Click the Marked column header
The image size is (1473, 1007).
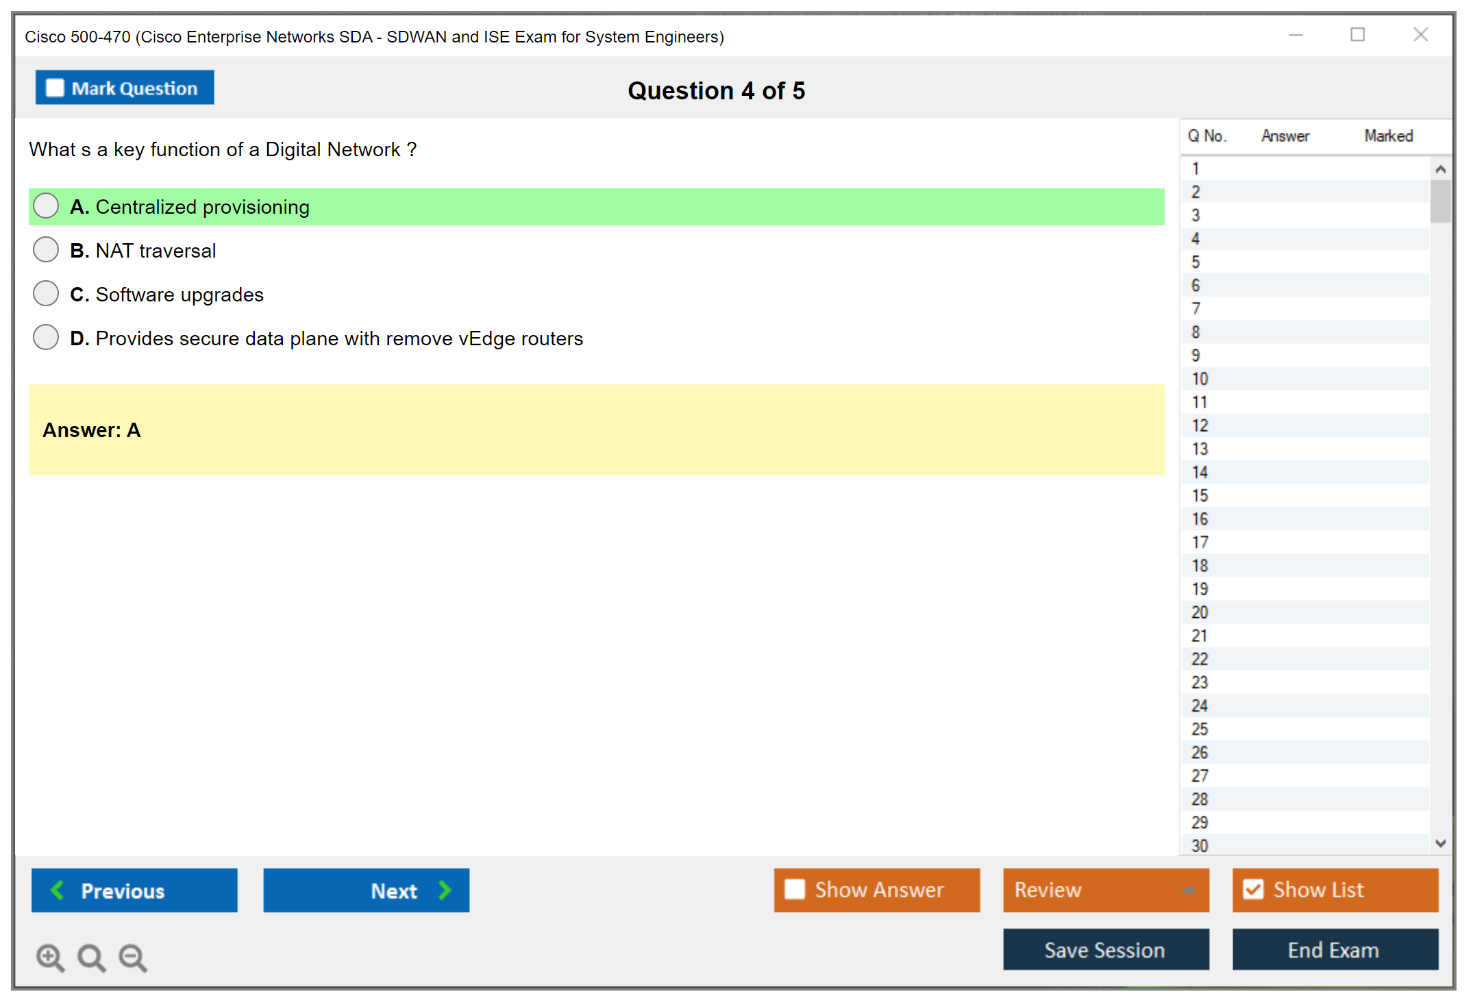pyautogui.click(x=1388, y=136)
